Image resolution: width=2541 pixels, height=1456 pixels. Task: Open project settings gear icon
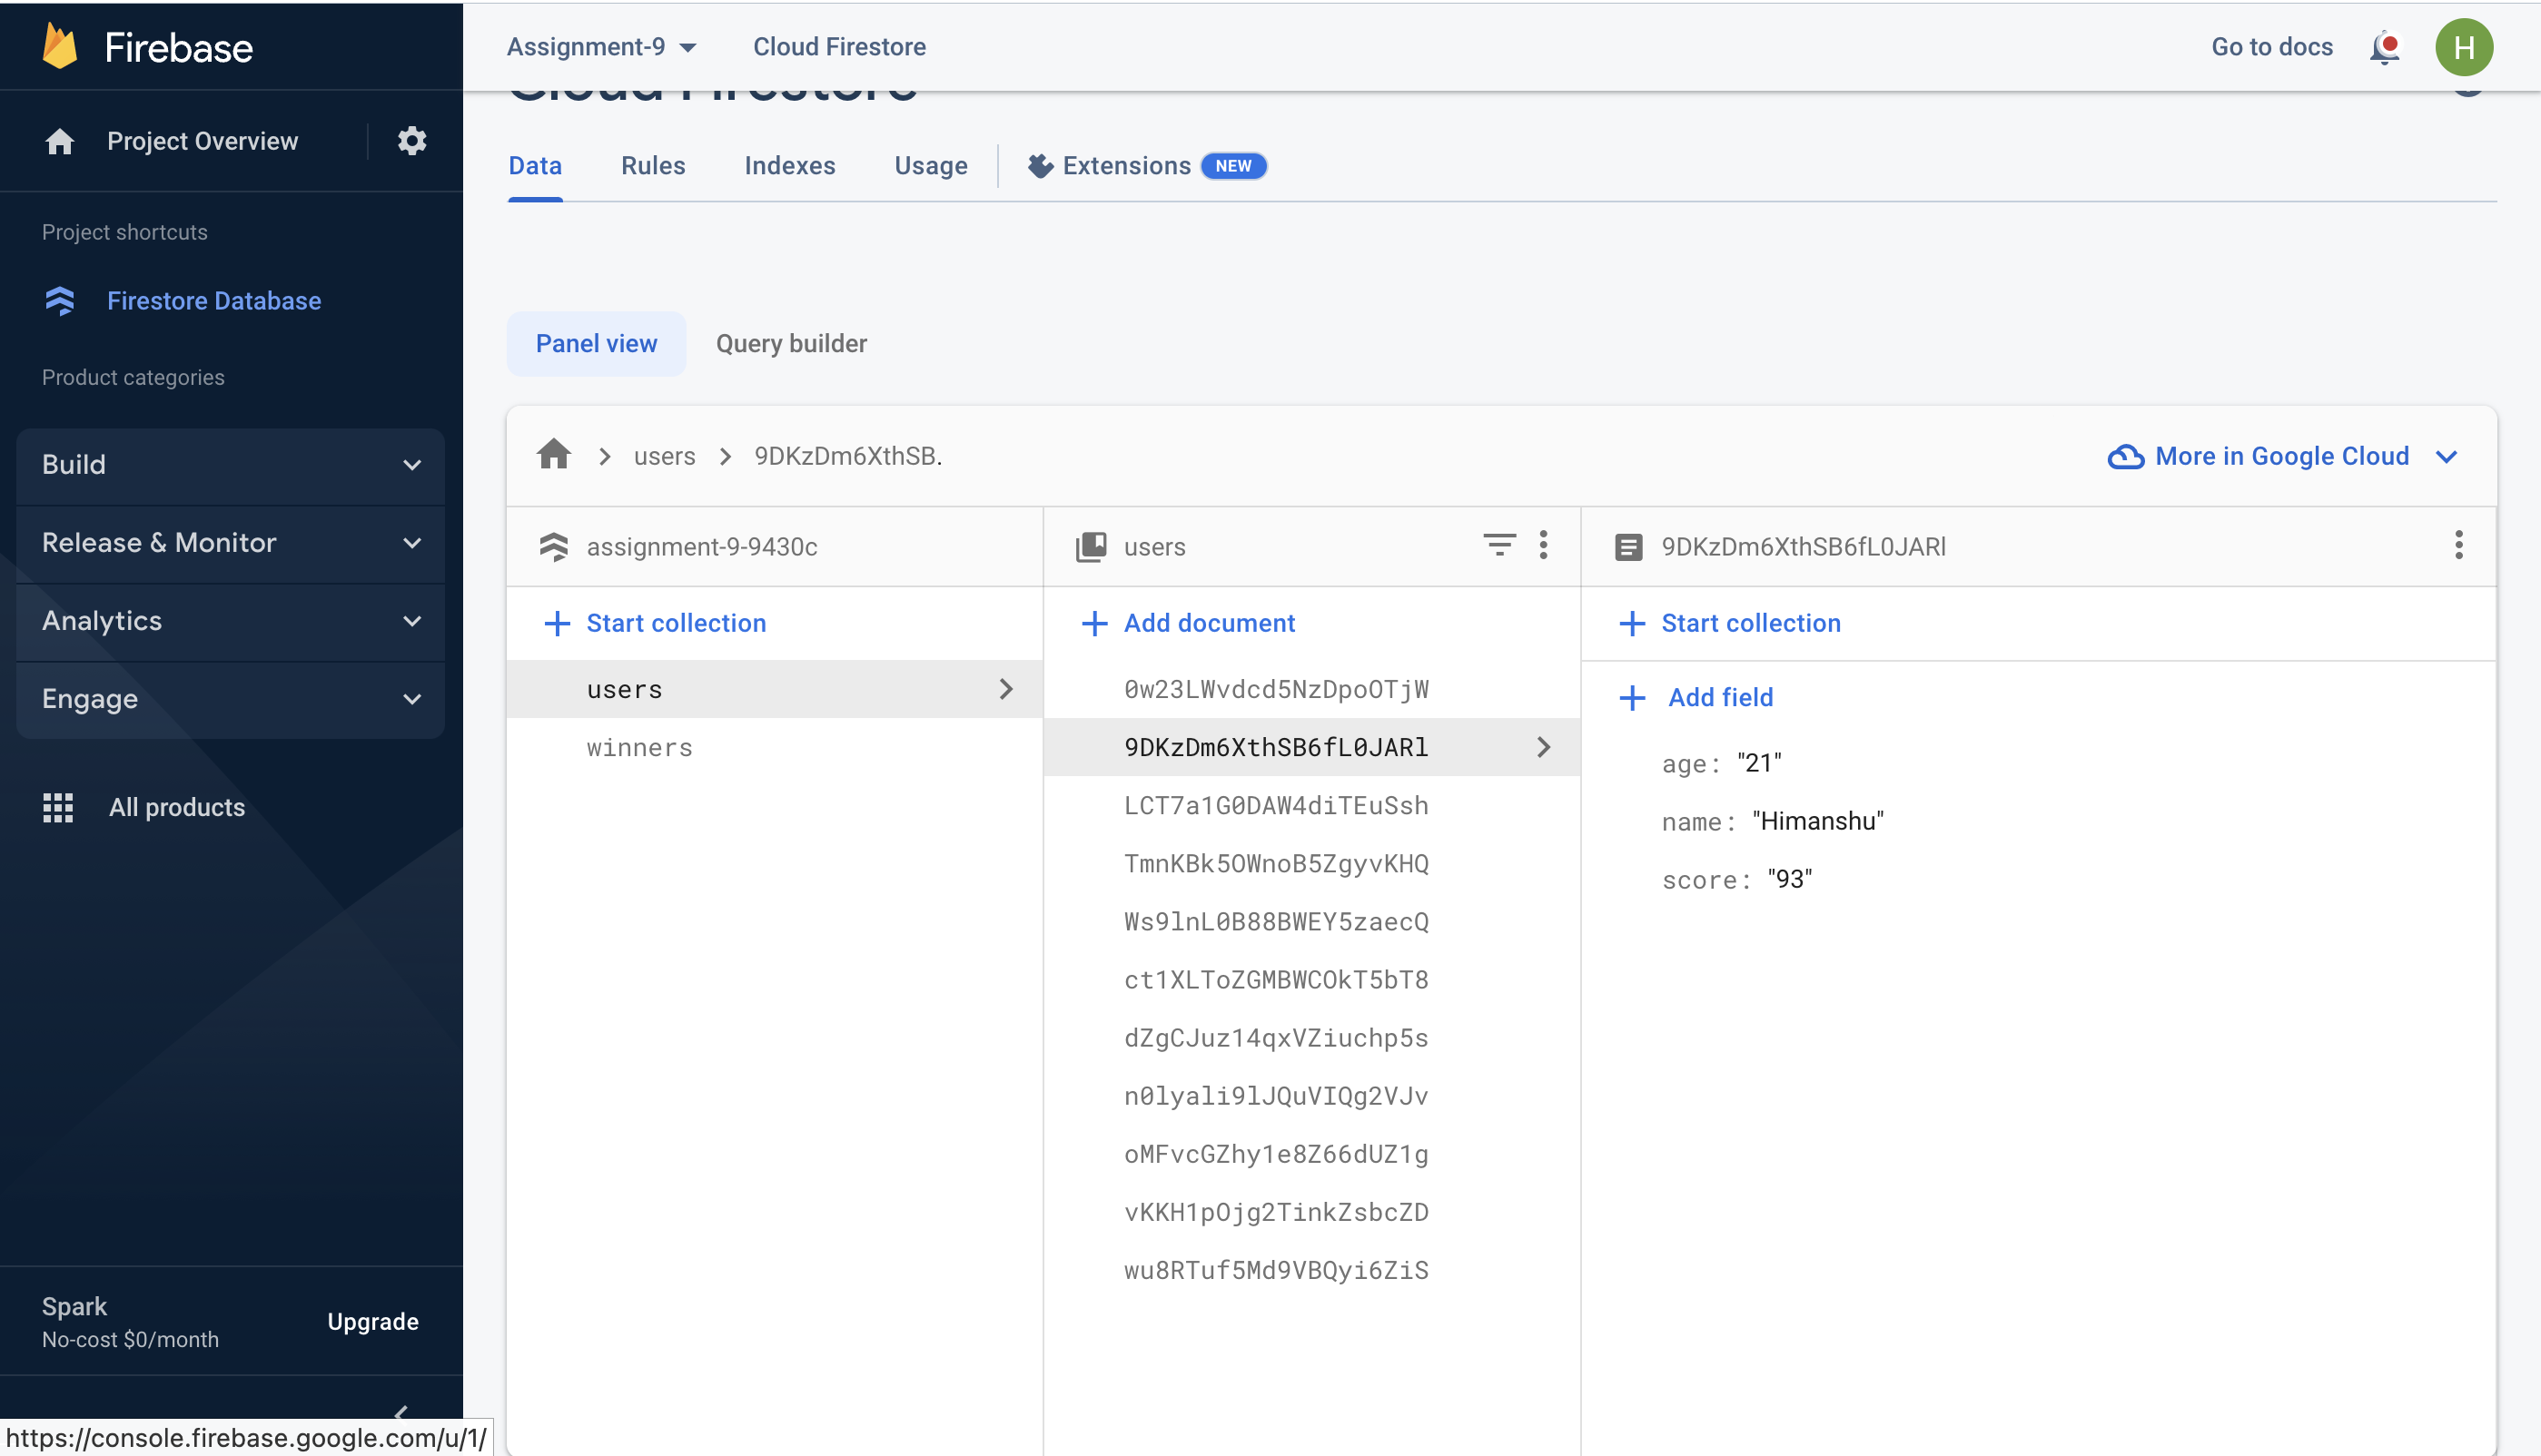(412, 141)
